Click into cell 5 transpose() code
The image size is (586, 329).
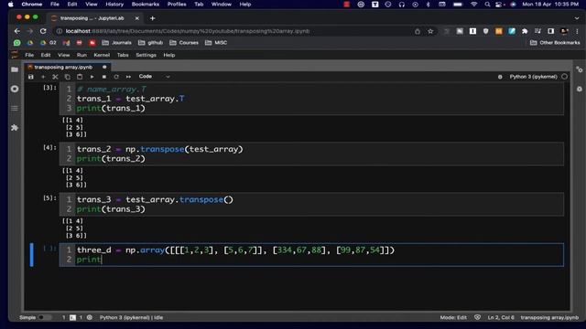click(311, 205)
